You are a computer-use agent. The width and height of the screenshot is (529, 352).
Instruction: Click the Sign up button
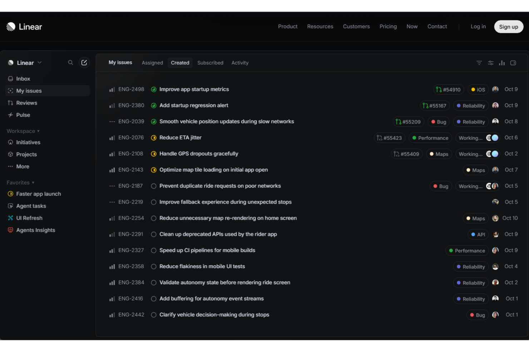(509, 27)
